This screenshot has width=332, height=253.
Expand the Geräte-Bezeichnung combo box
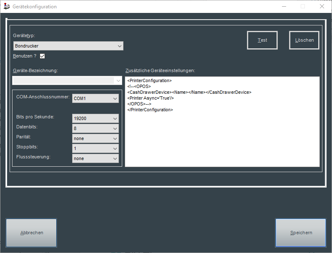click(x=67, y=80)
